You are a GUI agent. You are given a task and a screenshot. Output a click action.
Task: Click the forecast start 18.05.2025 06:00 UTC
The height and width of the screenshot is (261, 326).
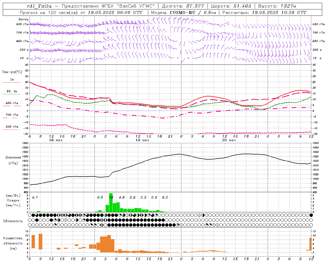tap(115, 12)
